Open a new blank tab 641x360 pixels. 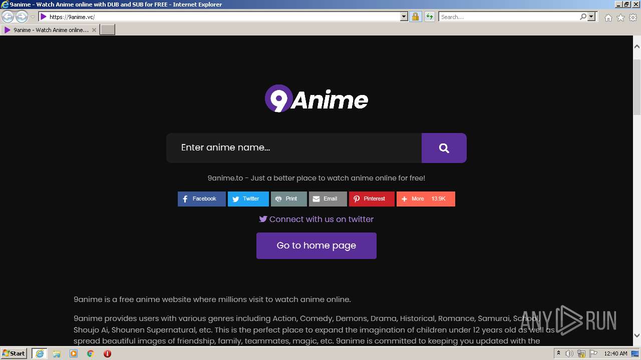click(x=108, y=30)
